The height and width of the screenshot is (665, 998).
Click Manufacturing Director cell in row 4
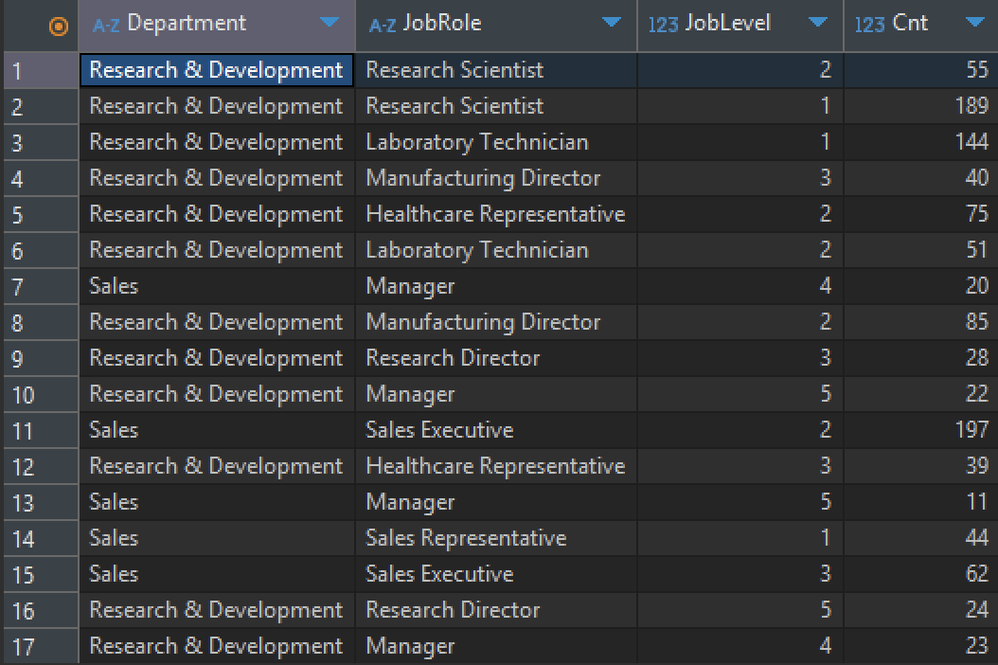tap(496, 178)
